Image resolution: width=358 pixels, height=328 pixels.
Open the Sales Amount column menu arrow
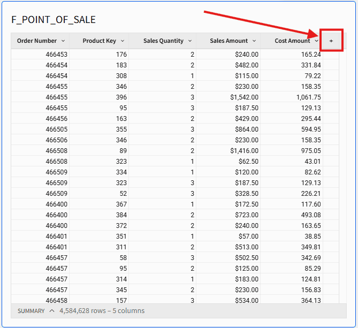(254, 41)
